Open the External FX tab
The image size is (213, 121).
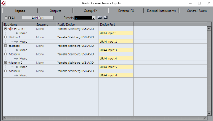[x=126, y=11]
